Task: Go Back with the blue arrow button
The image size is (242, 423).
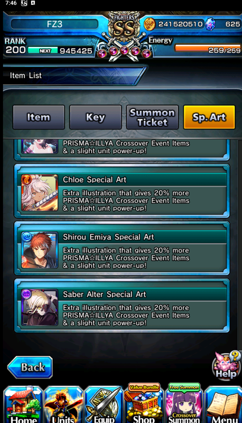Action: 30,367
